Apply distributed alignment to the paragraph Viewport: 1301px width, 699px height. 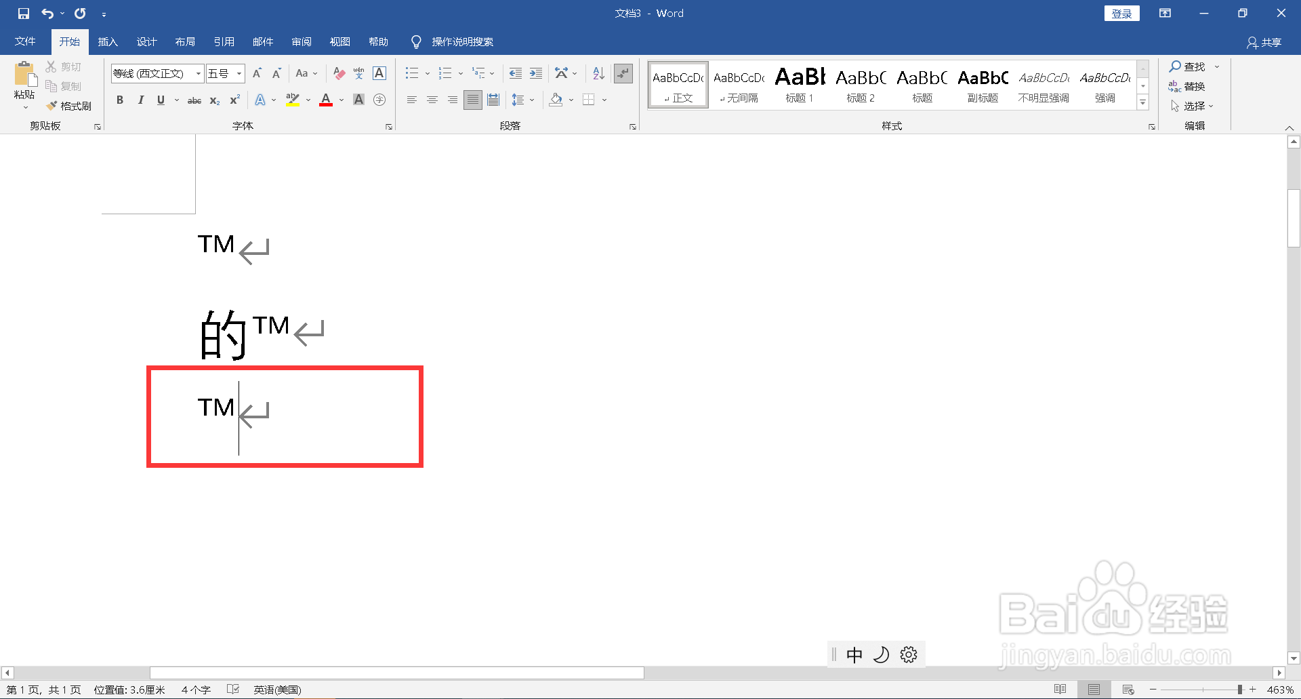[x=493, y=100]
